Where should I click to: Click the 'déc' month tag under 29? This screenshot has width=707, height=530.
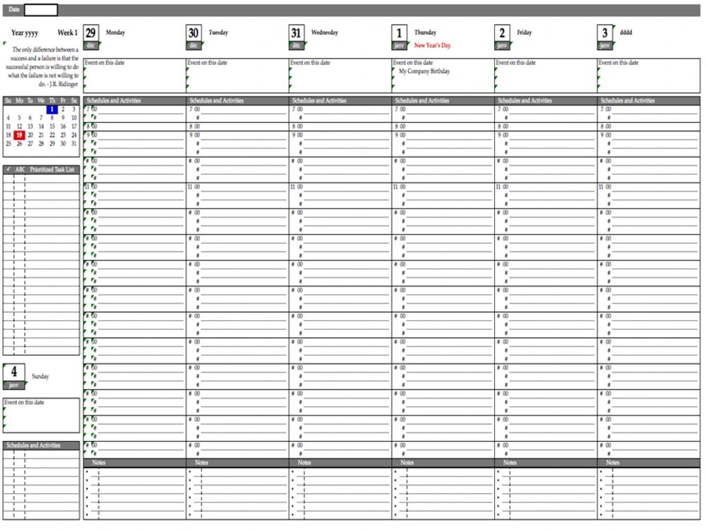click(x=90, y=45)
